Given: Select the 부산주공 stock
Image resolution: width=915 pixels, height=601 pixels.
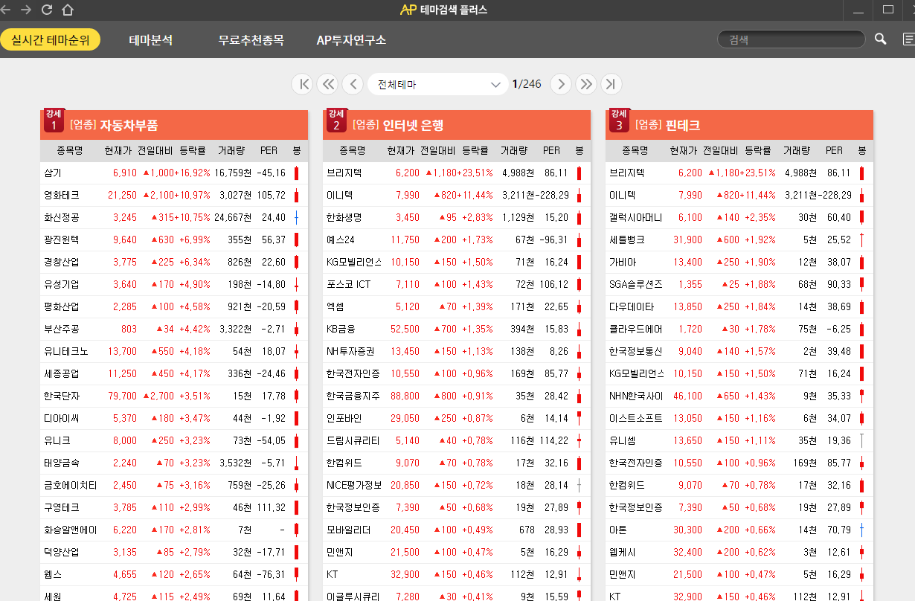Looking at the screenshot, I should [61, 330].
